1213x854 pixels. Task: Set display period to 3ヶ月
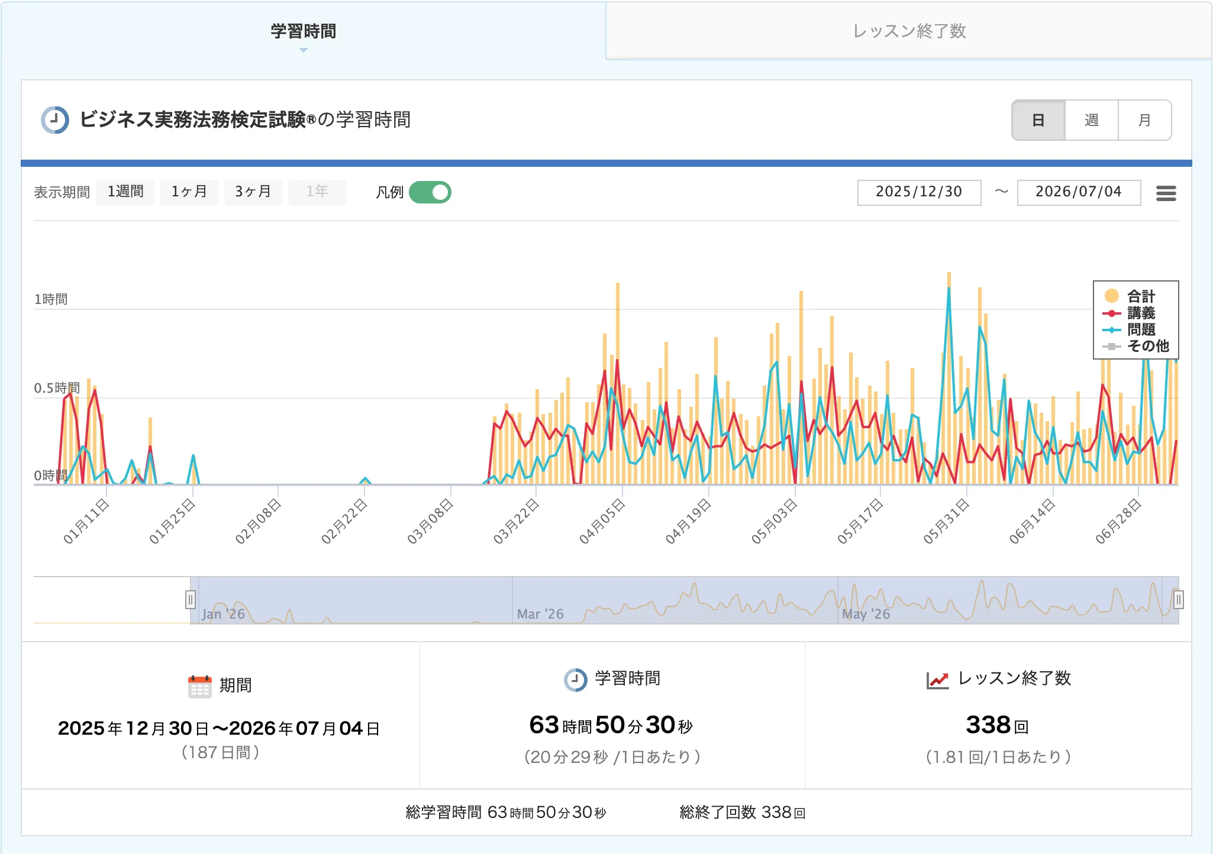[253, 192]
